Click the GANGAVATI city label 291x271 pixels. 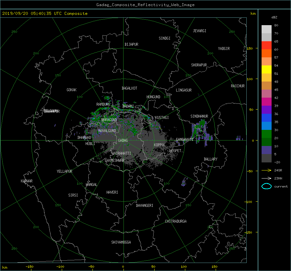185,140
